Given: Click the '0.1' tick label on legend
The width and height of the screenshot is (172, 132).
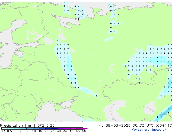Looking at the screenshot, I should coord(2,131).
